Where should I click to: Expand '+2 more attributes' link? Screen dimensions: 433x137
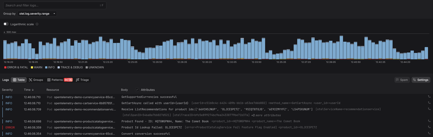click(266, 115)
